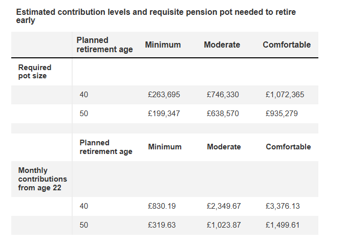Select the £935,279 cell
The image size is (346, 243).
click(x=282, y=114)
